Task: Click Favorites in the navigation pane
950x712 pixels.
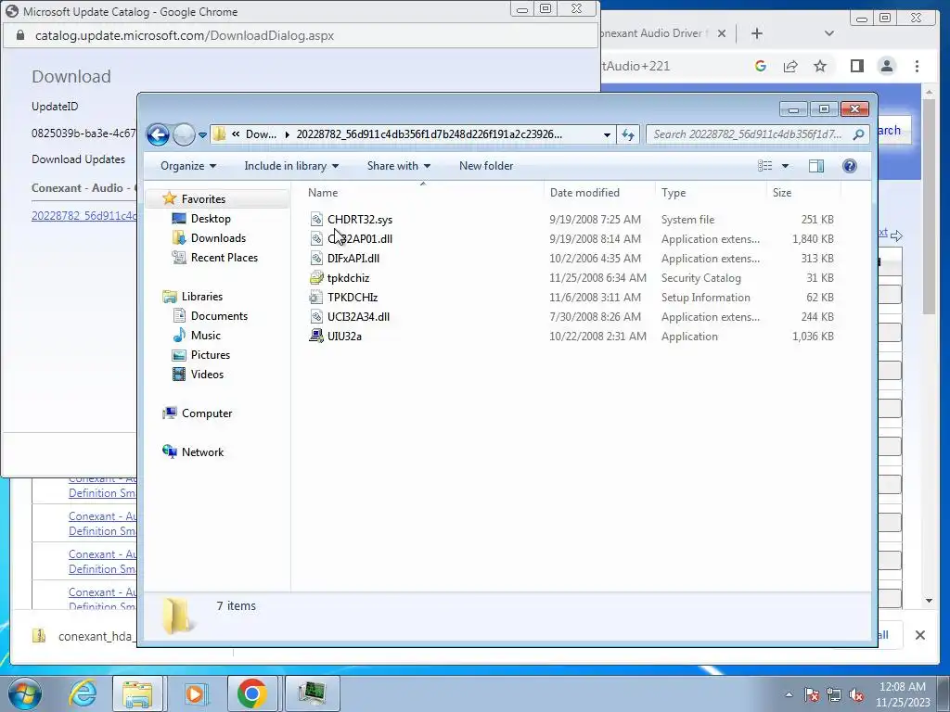Action: pyautogui.click(x=203, y=199)
